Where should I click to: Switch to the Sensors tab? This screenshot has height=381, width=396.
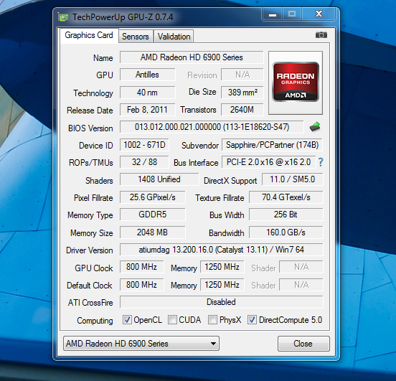click(x=136, y=37)
